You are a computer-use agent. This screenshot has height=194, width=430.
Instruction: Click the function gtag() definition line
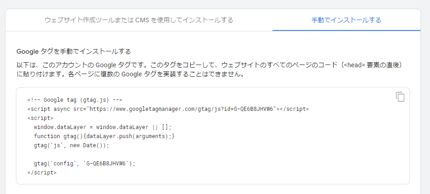(x=104, y=136)
